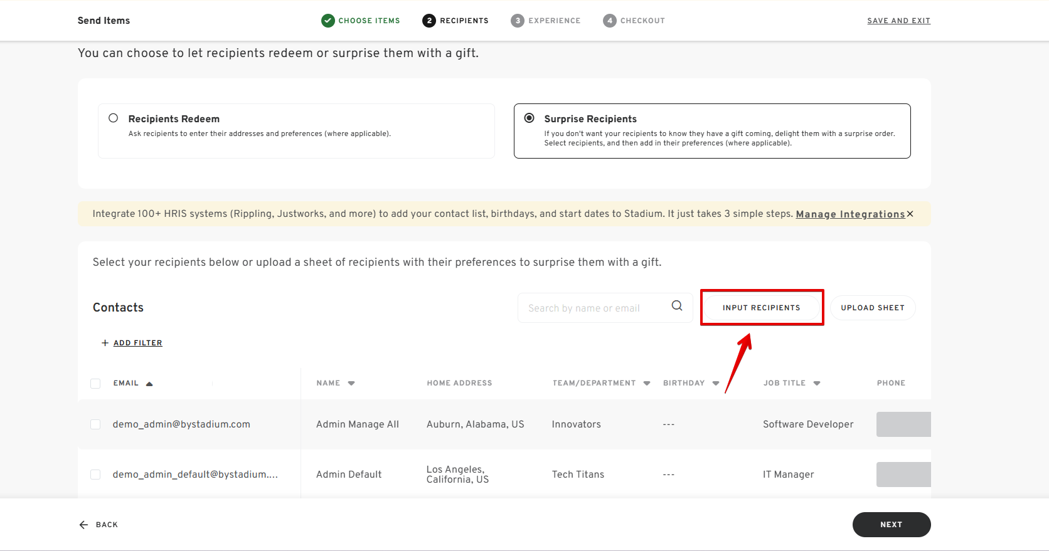Click the Tech Titans team cell
Viewport: 1049px width, 551px height.
click(x=578, y=475)
